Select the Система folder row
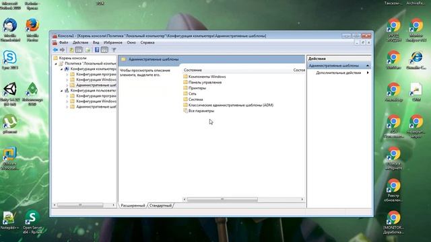This screenshot has width=431, height=242. click(x=193, y=99)
